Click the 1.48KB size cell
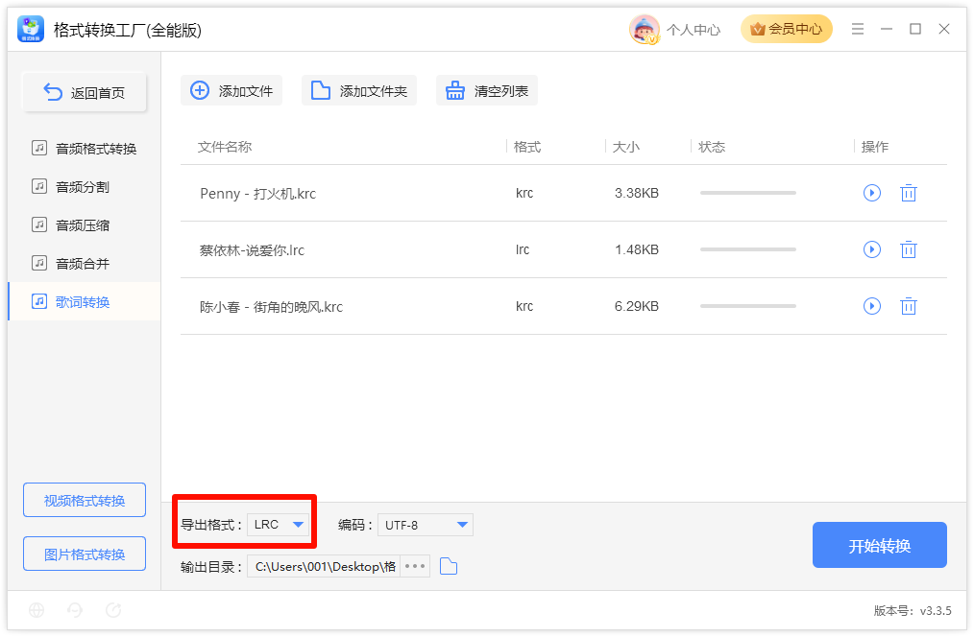The width and height of the screenshot is (974, 637). (x=637, y=249)
